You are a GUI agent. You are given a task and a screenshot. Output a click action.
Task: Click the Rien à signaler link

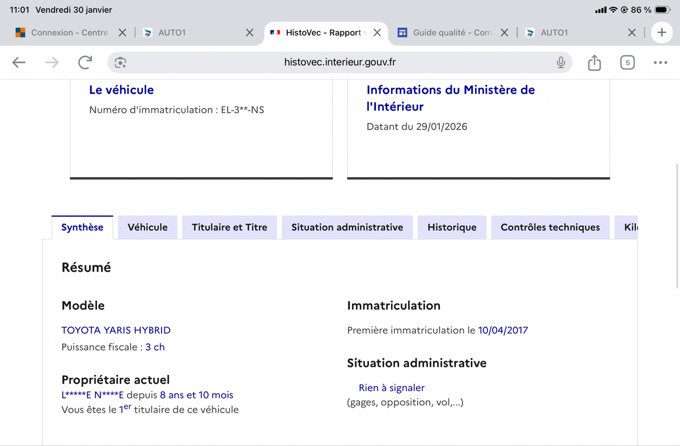tap(391, 388)
